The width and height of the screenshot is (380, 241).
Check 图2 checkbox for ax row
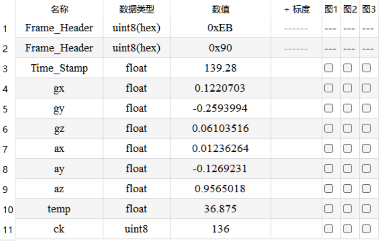click(347, 148)
